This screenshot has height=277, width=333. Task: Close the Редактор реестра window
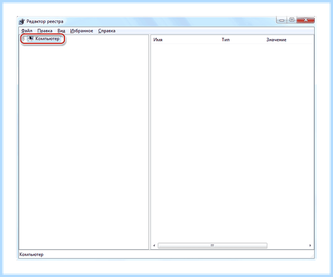pyautogui.click(x=306, y=20)
